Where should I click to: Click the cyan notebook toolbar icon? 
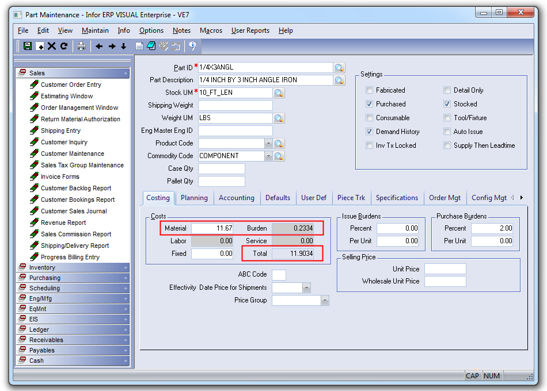pyautogui.click(x=151, y=46)
